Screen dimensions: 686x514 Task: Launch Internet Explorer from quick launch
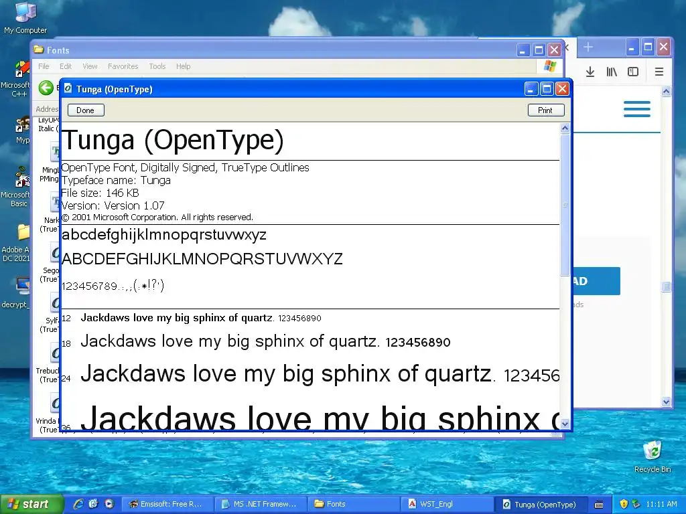pos(78,504)
